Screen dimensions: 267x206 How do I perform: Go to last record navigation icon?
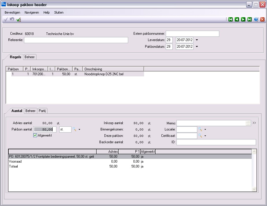(250, 19)
